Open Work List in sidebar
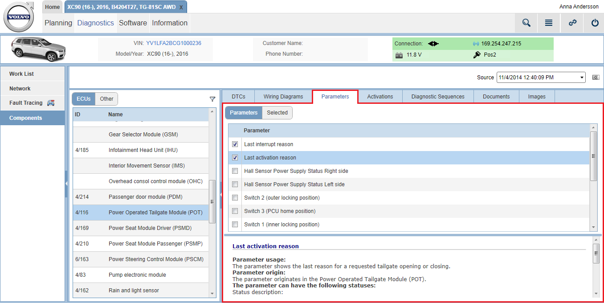This screenshot has width=604, height=303. coord(33,74)
